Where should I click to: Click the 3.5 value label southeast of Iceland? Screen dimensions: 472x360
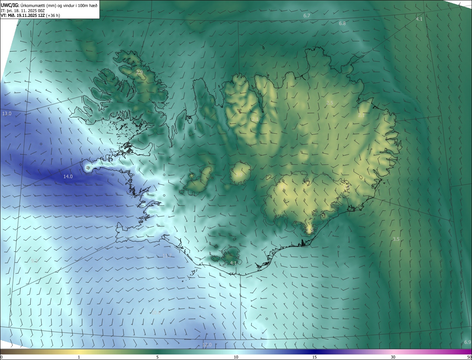tap(396, 239)
